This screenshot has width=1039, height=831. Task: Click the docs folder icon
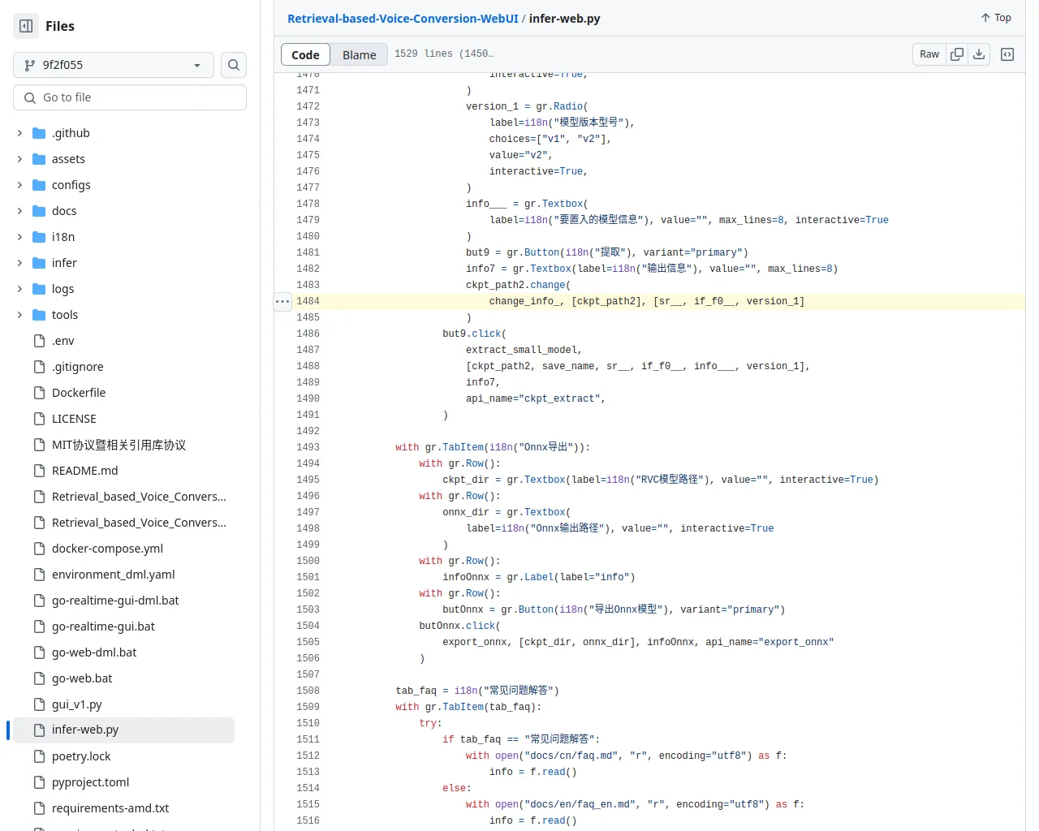[x=39, y=211]
